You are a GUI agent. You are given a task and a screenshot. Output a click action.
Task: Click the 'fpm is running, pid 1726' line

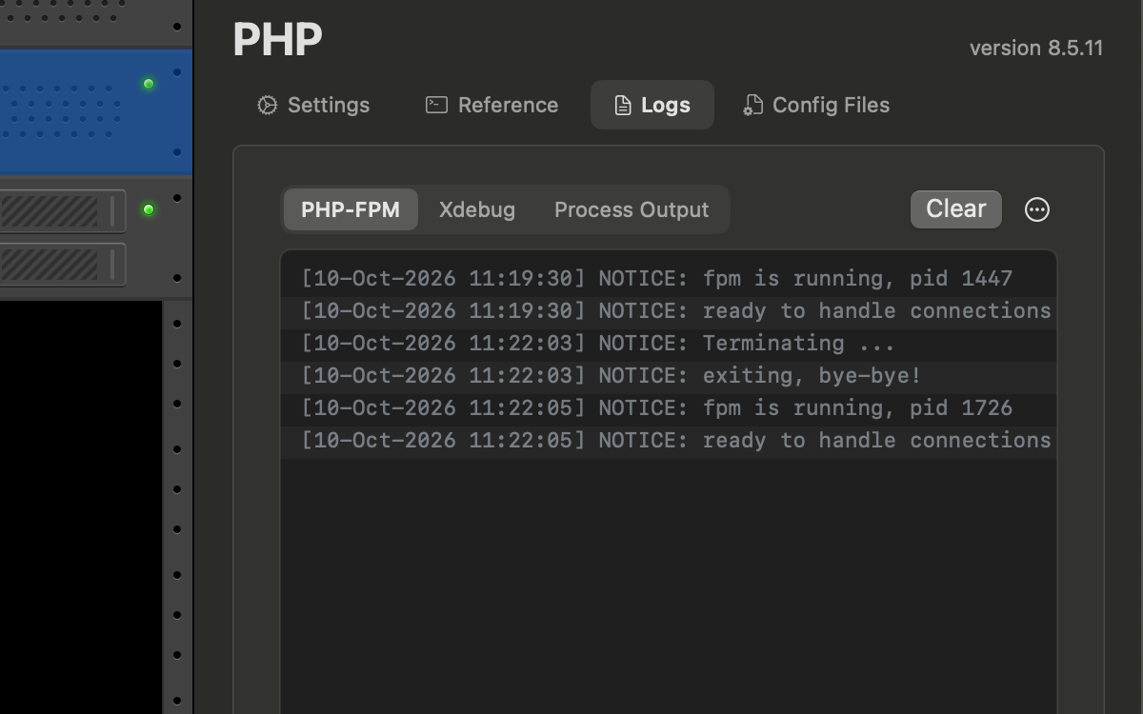coord(668,408)
